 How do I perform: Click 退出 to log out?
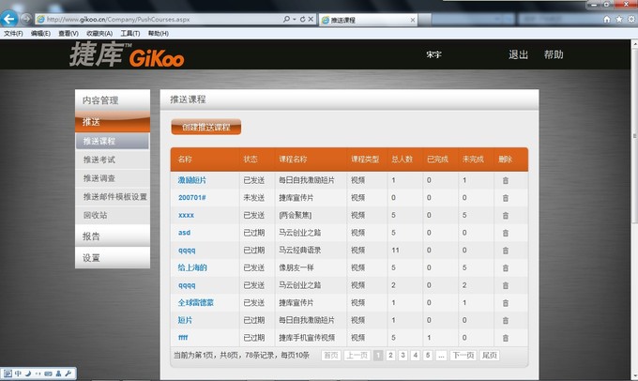pyautogui.click(x=518, y=54)
